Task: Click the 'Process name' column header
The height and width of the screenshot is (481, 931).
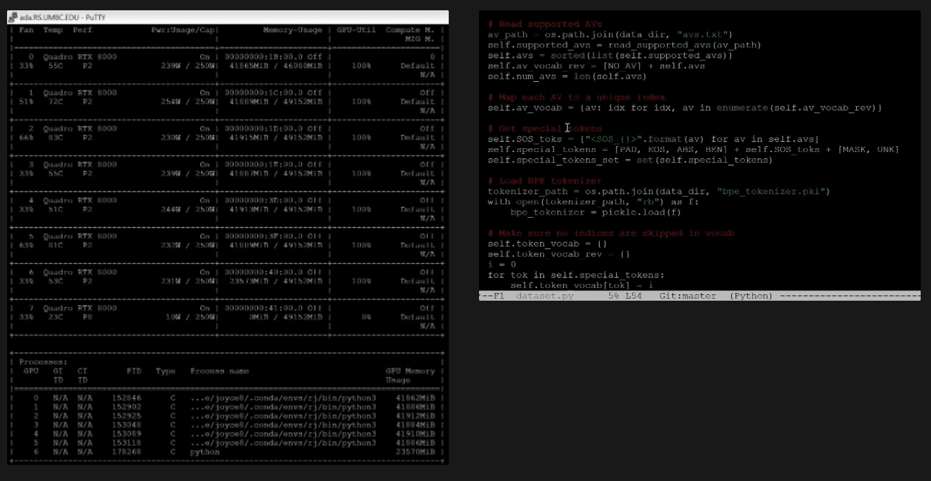Action: click(x=219, y=372)
